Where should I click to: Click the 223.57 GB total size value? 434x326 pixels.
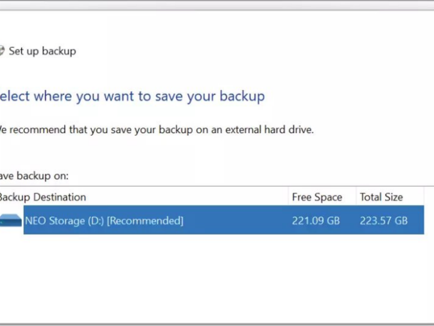(383, 221)
